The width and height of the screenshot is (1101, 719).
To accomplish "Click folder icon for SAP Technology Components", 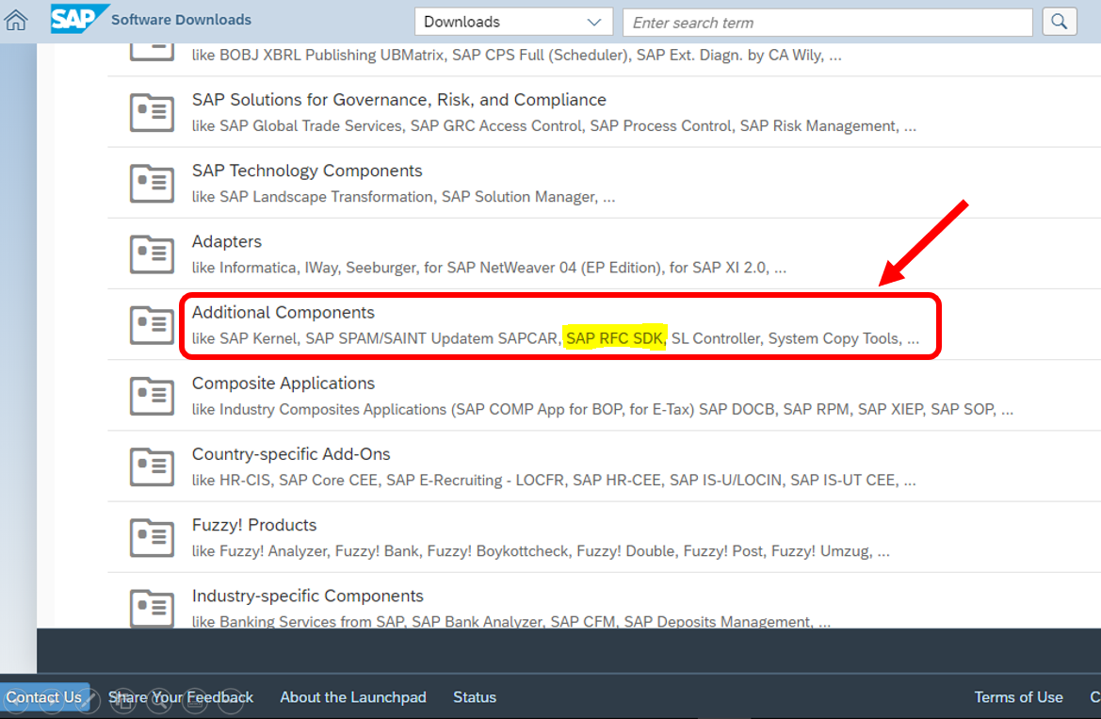I will coord(152,183).
